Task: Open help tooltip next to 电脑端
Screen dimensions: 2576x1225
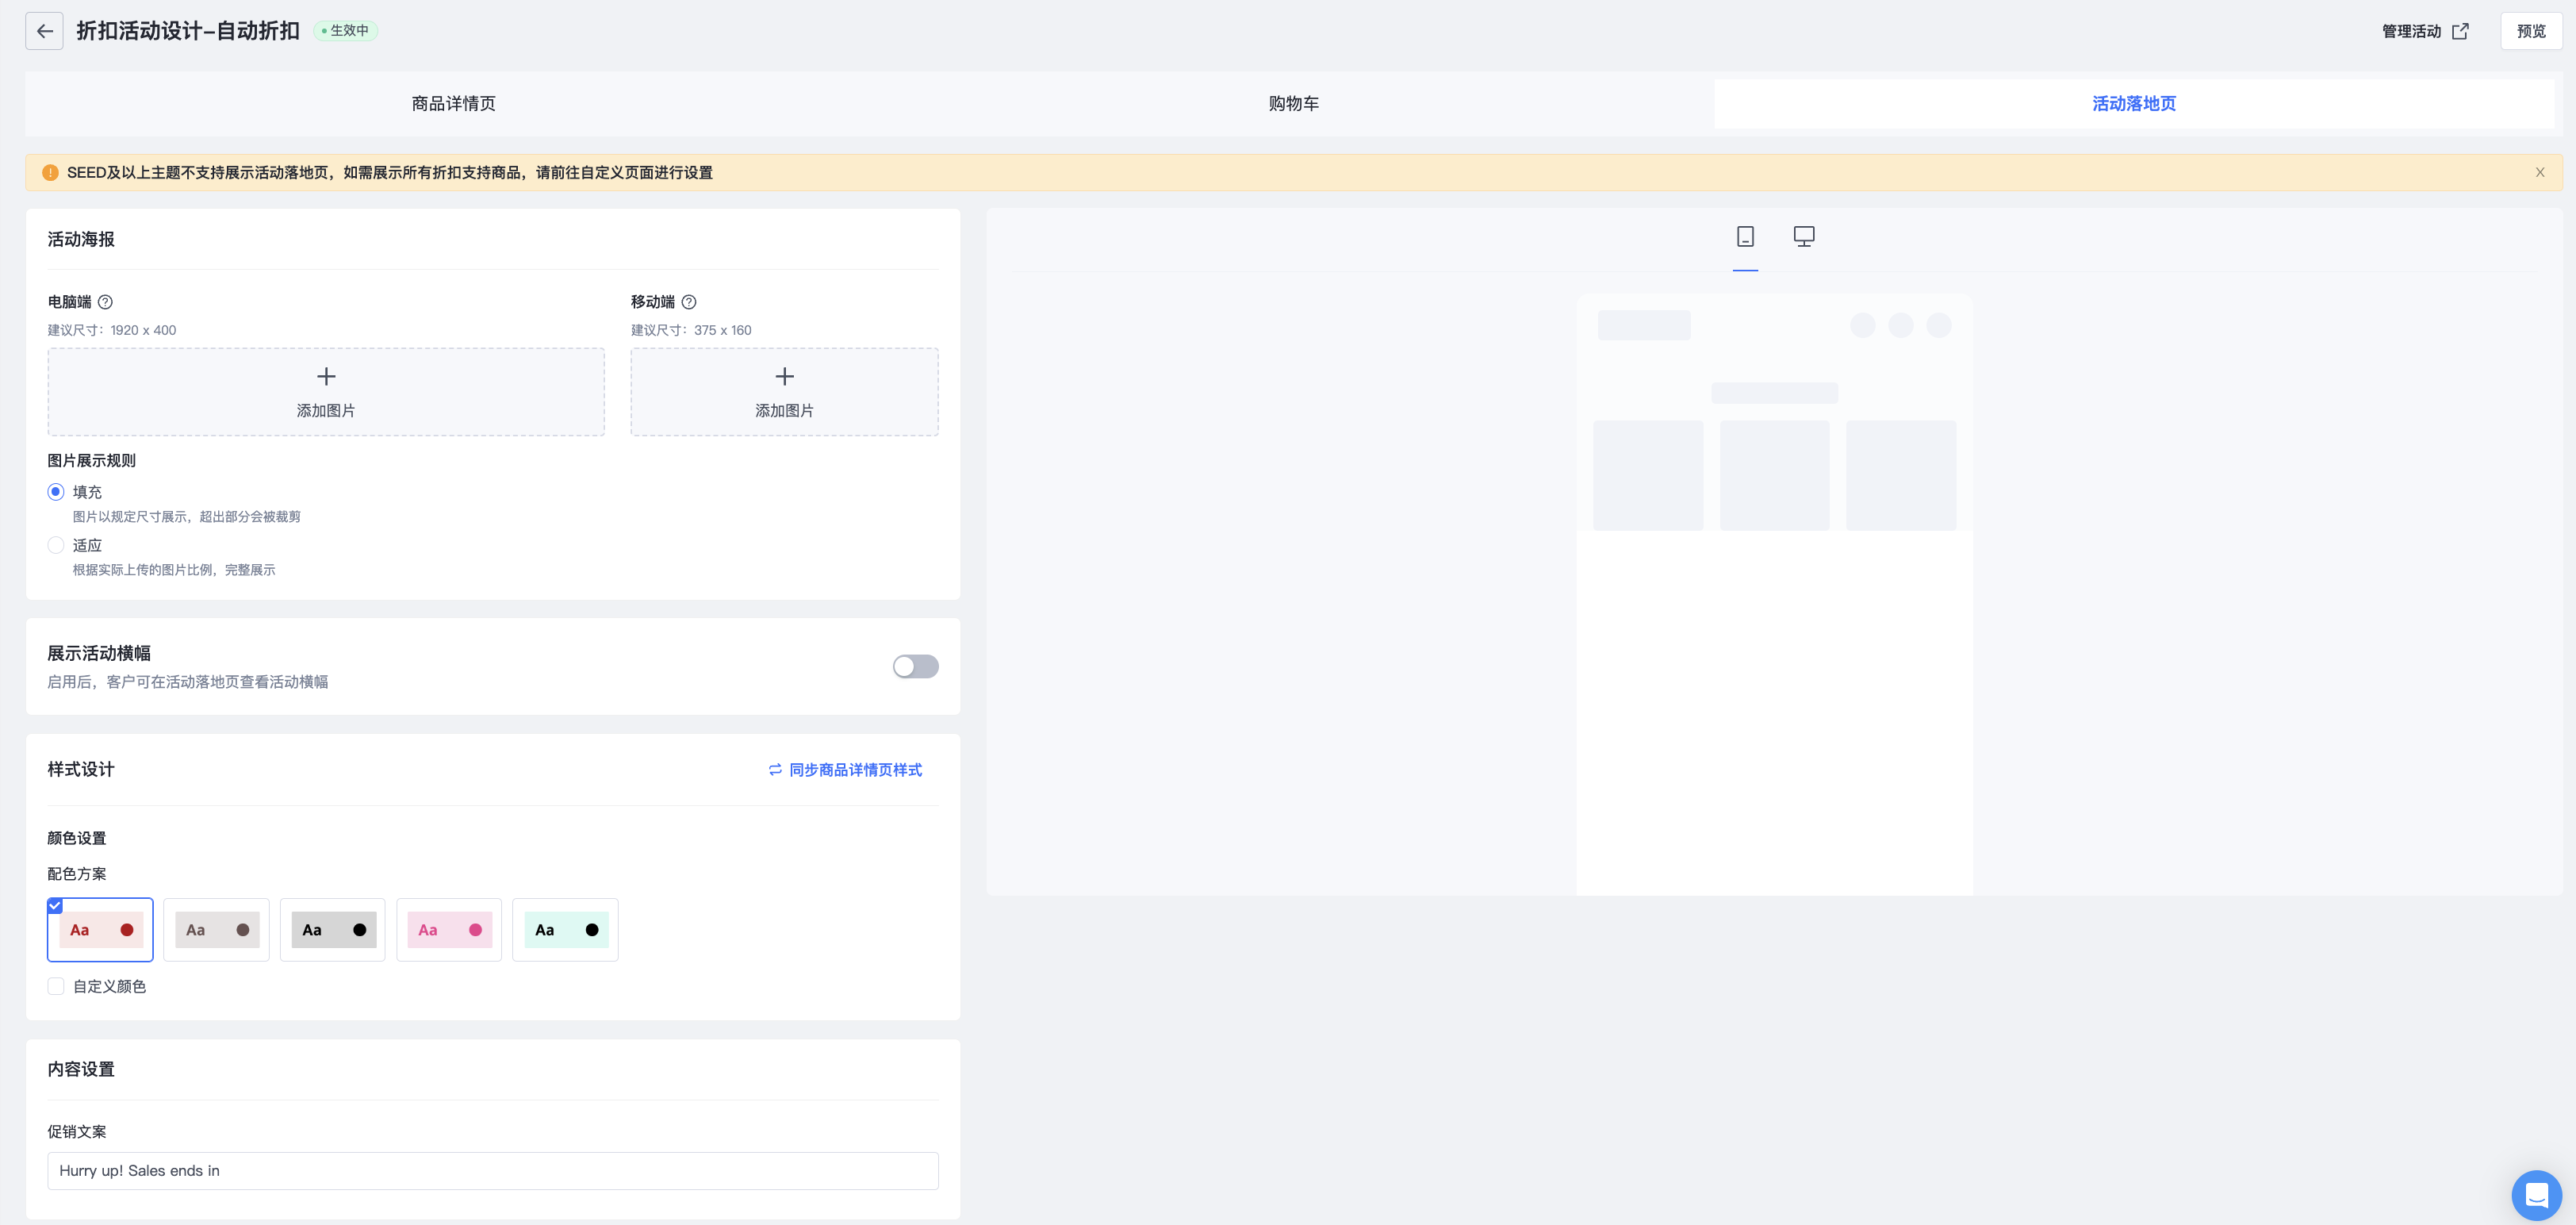Action: pyautogui.click(x=105, y=302)
